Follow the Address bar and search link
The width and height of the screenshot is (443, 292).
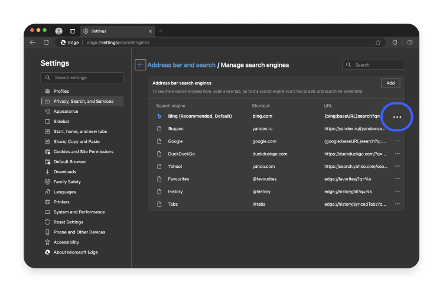(181, 65)
